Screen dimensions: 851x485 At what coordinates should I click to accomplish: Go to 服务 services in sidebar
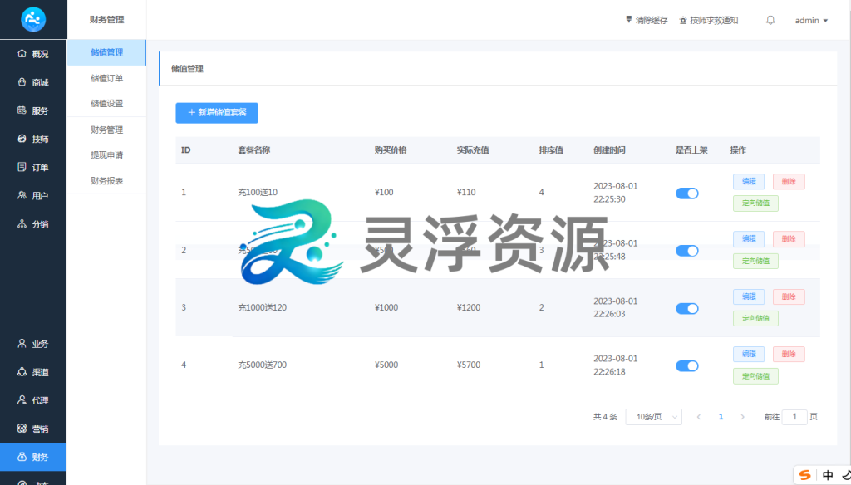(33, 110)
